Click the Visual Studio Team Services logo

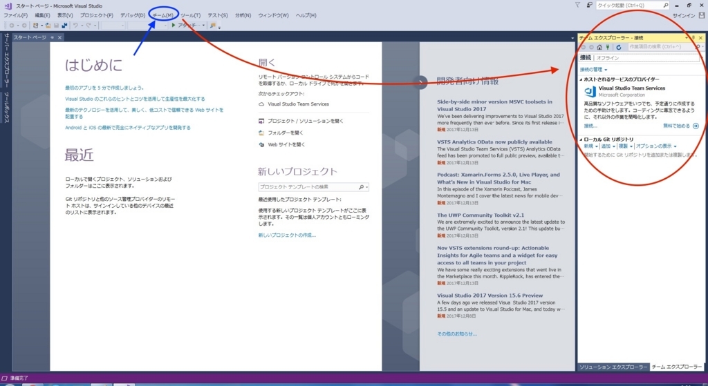point(590,92)
